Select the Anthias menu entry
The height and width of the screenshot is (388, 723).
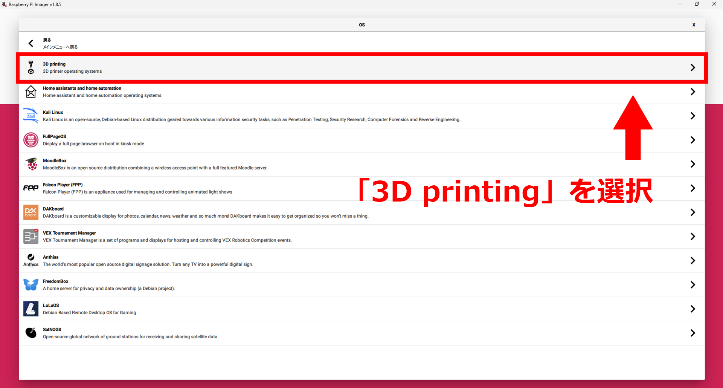pyautogui.click(x=51, y=257)
